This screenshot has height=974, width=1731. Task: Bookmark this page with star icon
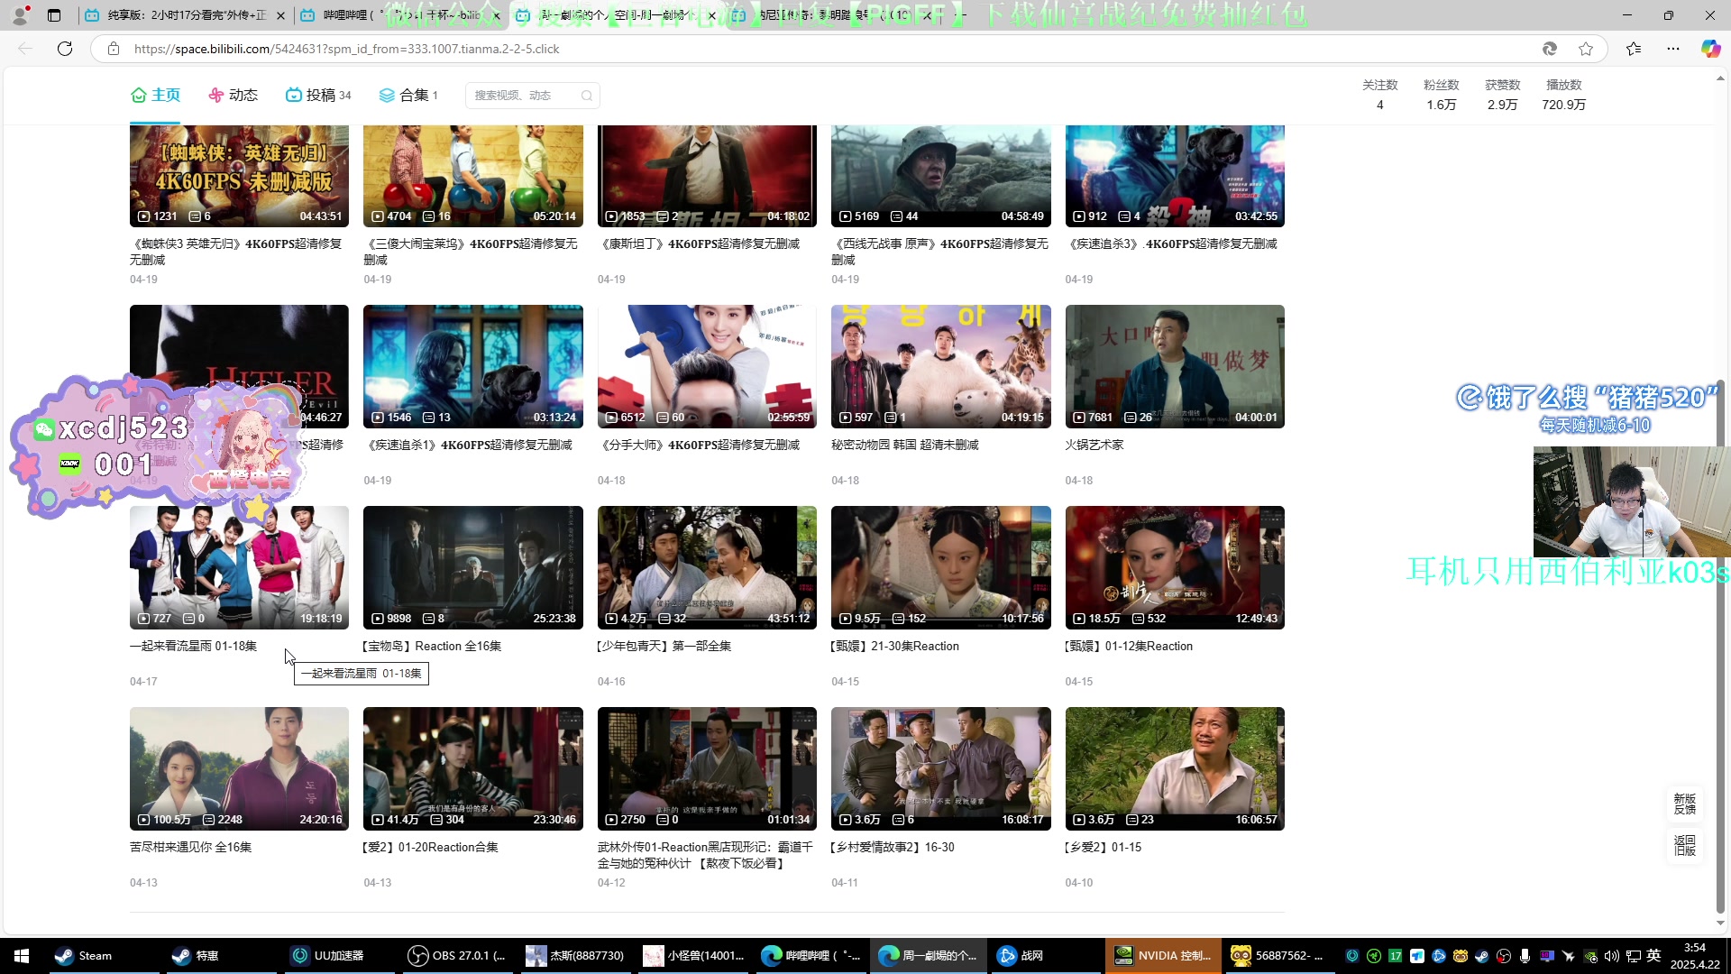(1586, 49)
